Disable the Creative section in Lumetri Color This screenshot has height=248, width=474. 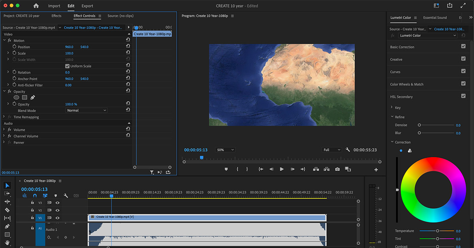click(463, 59)
